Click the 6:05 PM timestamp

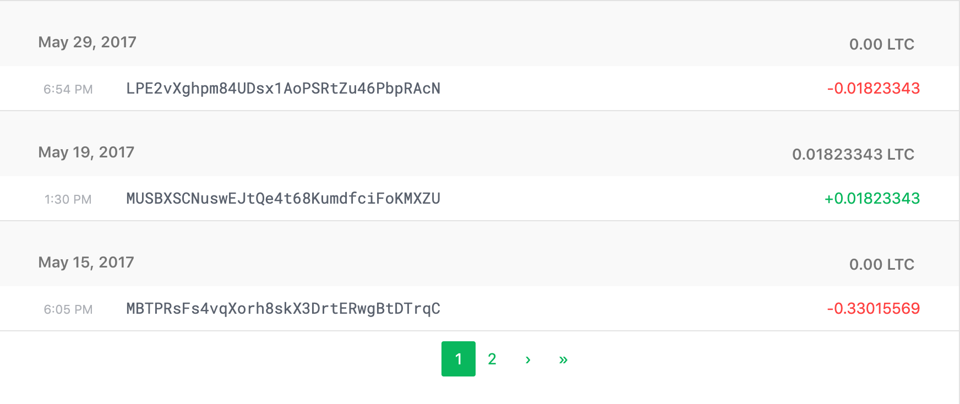(68, 309)
